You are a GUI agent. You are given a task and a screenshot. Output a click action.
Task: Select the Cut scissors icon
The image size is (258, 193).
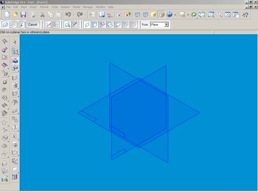click(x=42, y=15)
